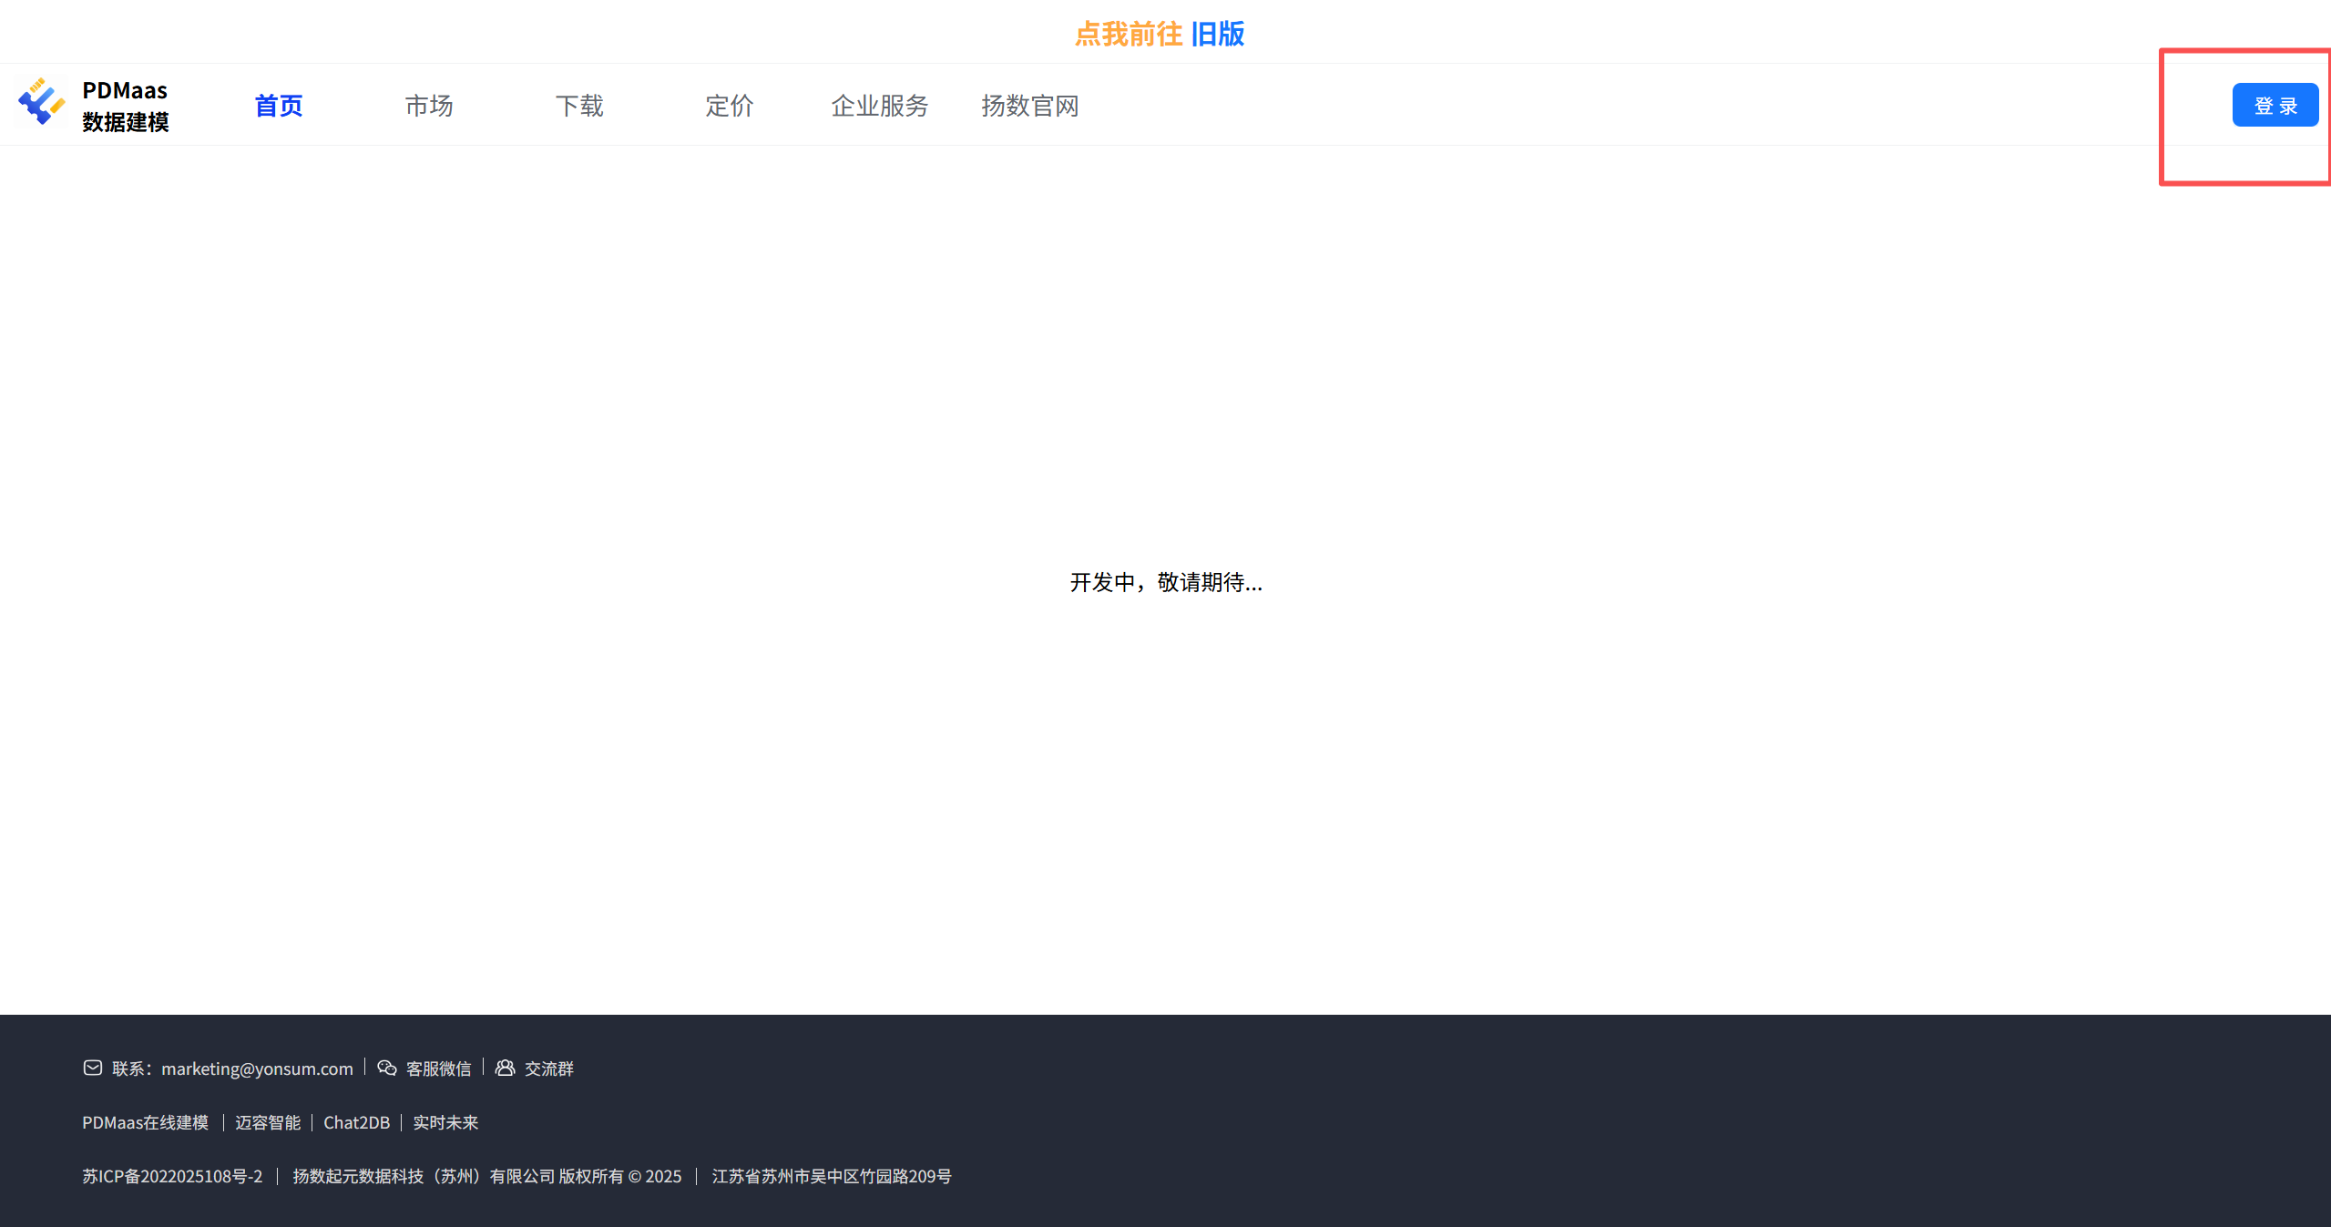Visit the 扬数官网 nav link
The height and width of the screenshot is (1227, 2331).
pyautogui.click(x=1029, y=106)
